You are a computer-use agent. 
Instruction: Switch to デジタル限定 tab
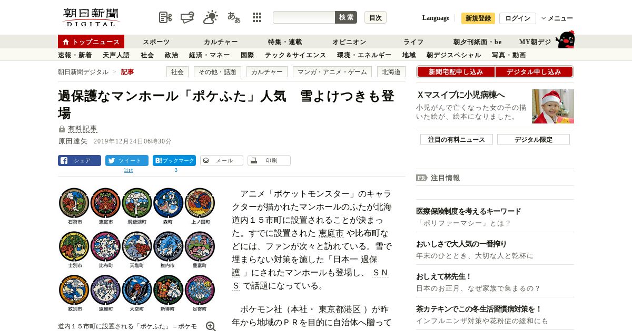click(x=534, y=139)
